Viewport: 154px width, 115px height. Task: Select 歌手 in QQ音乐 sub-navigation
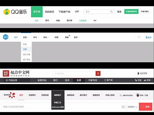[x=47, y=20]
